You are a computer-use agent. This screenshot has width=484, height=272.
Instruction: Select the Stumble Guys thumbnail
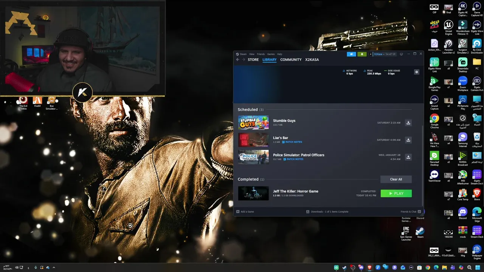click(x=253, y=123)
